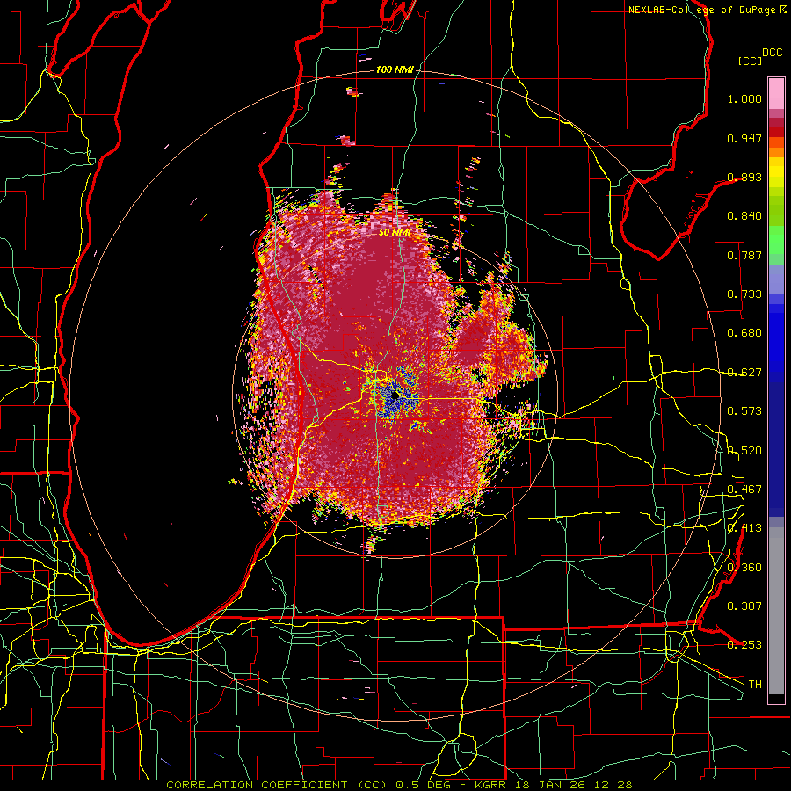Click the 50 NMI range ring label

click(x=395, y=233)
